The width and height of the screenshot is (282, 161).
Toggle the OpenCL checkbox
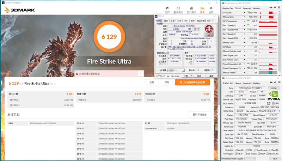(236, 150)
